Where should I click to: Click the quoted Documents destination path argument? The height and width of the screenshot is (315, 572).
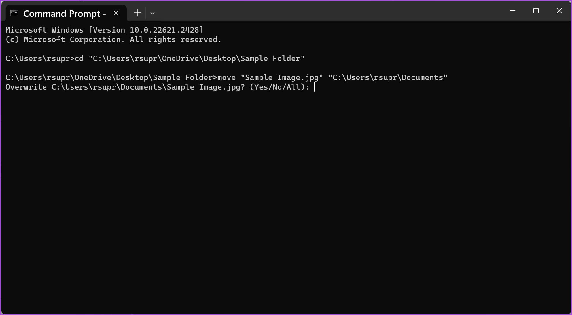click(388, 77)
